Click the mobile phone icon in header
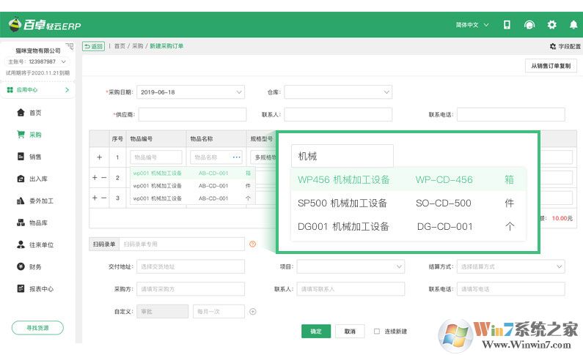The image size is (583, 355). [507, 25]
